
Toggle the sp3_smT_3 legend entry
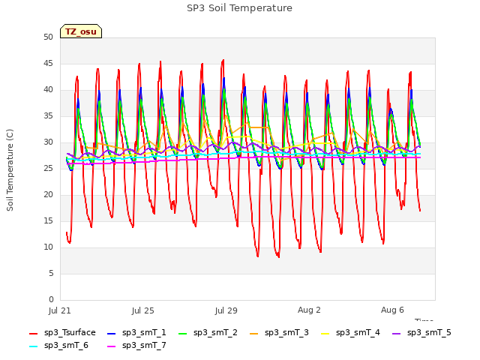pyautogui.click(x=279, y=332)
